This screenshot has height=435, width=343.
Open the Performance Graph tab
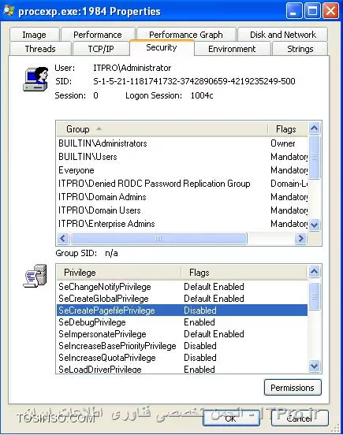click(186, 35)
